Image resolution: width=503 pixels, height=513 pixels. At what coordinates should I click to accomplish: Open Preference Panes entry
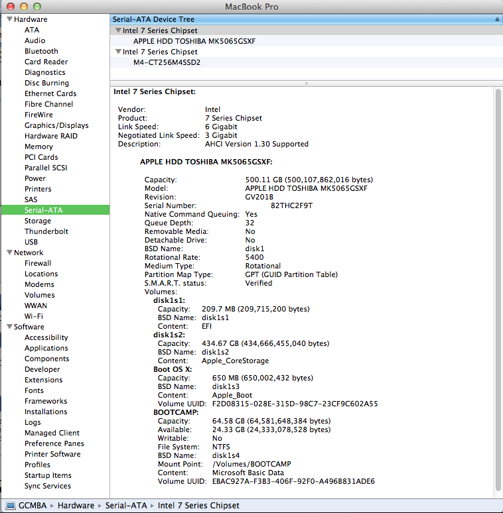54,443
